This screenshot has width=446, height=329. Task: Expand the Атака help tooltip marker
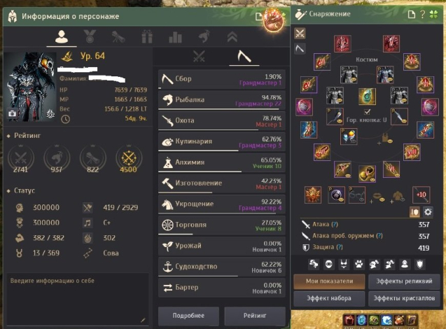click(x=335, y=224)
